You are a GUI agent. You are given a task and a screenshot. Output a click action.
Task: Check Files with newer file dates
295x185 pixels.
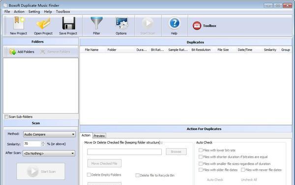tap(243, 170)
